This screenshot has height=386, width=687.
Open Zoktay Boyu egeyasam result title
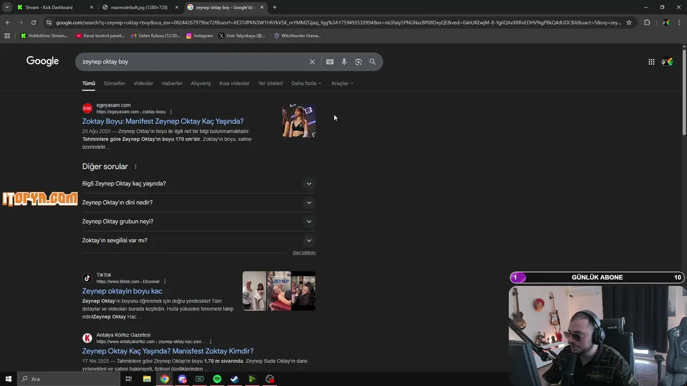pos(163,121)
